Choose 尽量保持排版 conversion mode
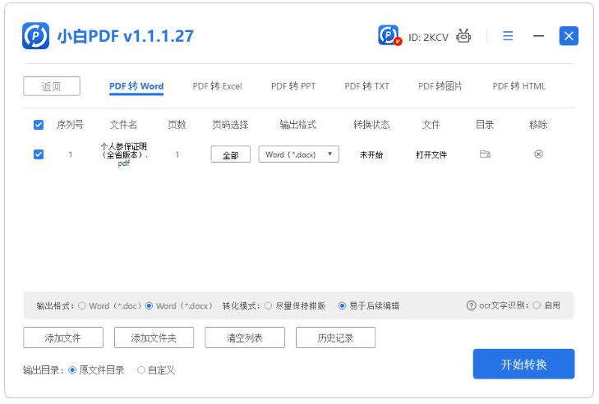 point(268,305)
